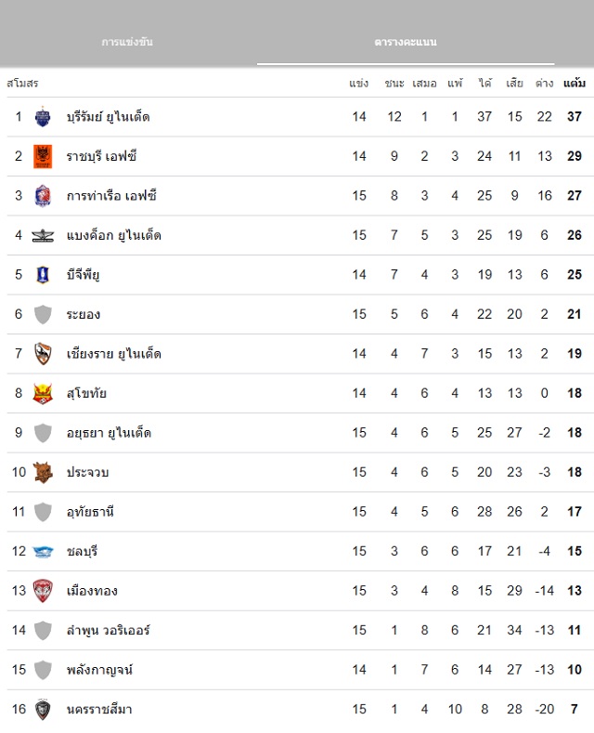
Task: Click the บุรีรัมย์ ยูไนเต็ด club crest
Action: [x=43, y=117]
